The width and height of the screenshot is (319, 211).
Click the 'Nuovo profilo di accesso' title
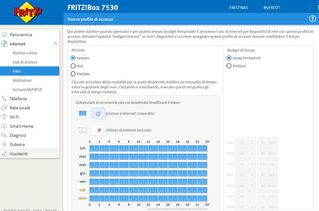[x=90, y=19]
